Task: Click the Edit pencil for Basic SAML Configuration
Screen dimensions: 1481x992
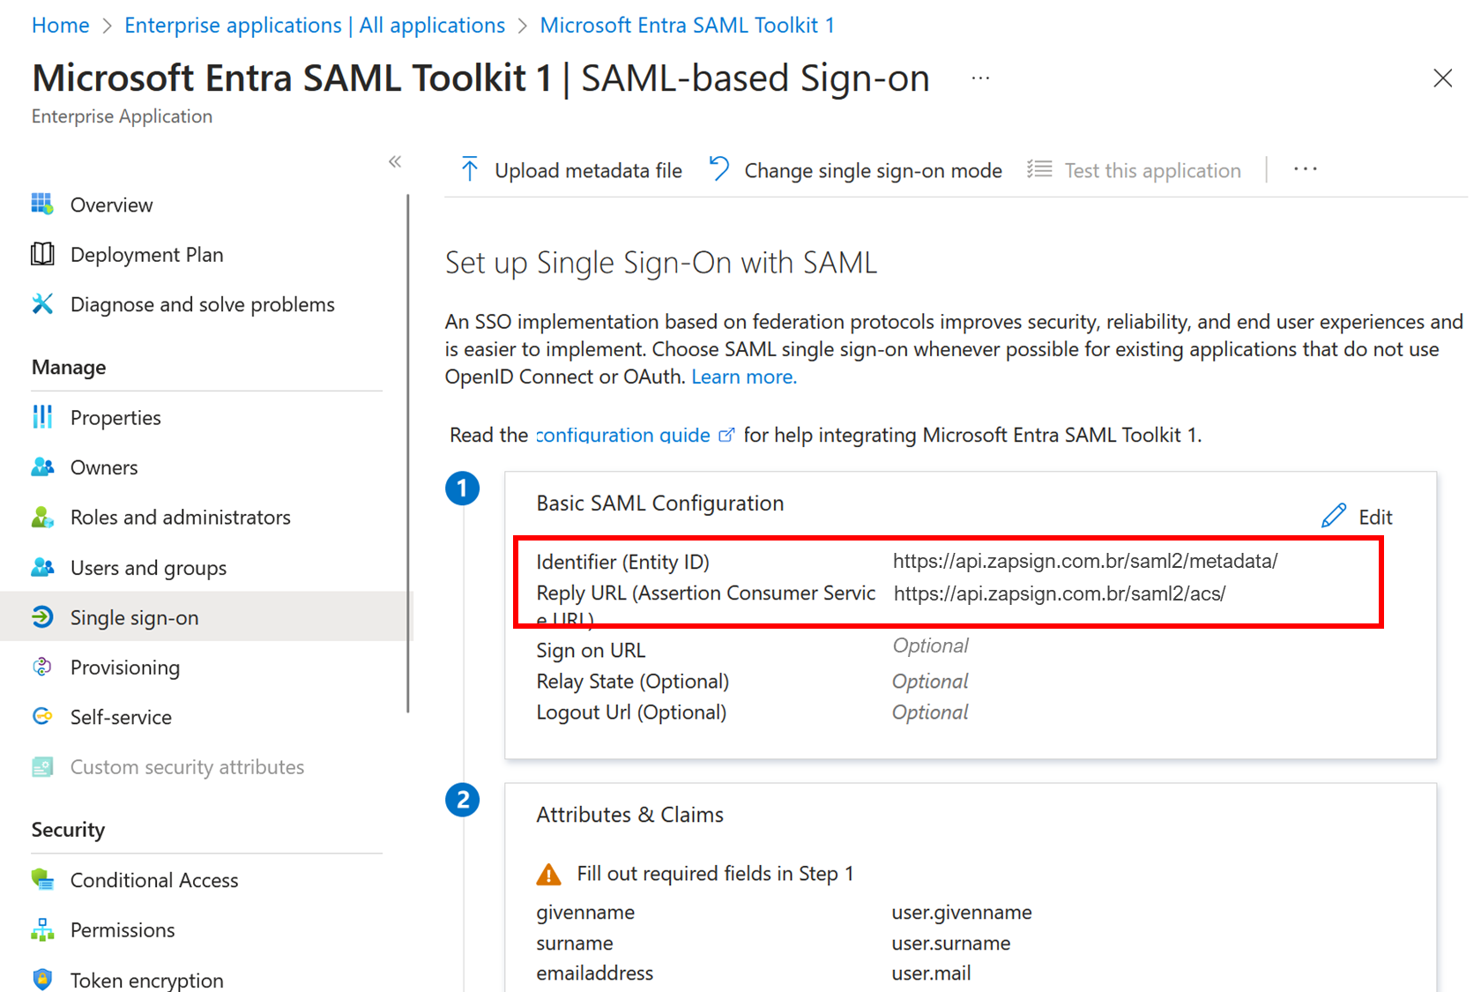Action: pyautogui.click(x=1334, y=516)
